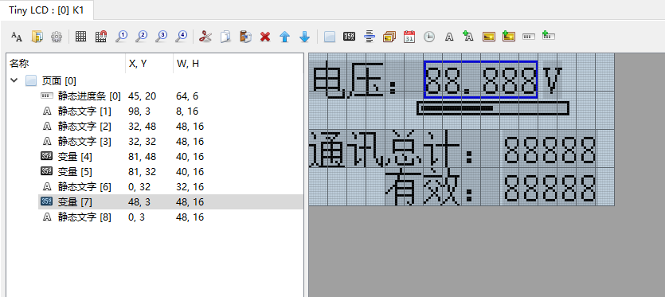Screen dimensions: 665x297
Task: Move item up with blue arrow
Action: 285,37
